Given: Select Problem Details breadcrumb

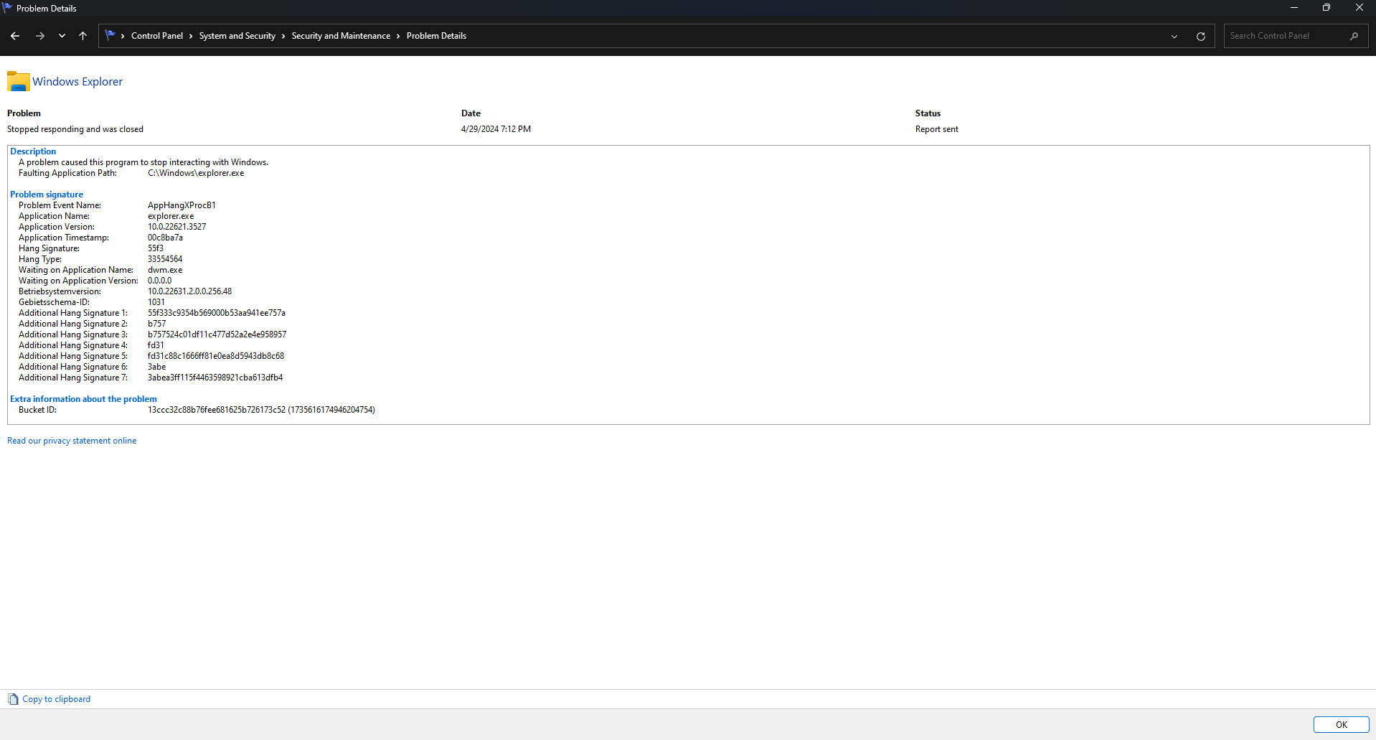Looking at the screenshot, I should pos(436,36).
